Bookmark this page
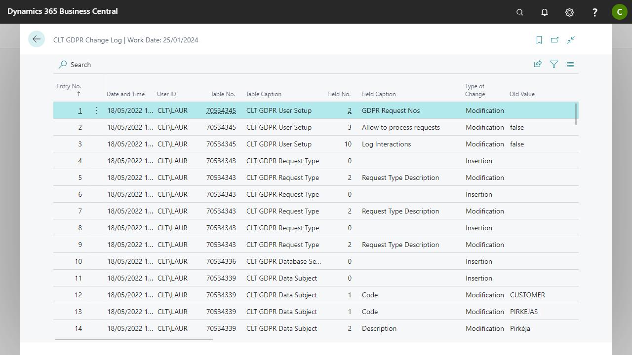 click(539, 40)
